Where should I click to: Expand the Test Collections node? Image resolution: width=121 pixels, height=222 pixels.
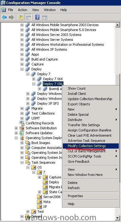22,113
